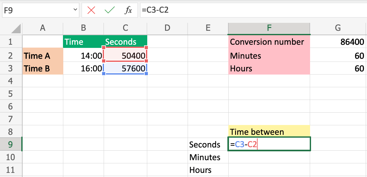Image resolution: width=367 pixels, height=177 pixels.
Task: Click the Name Box showing F9
Action: (x=37, y=10)
